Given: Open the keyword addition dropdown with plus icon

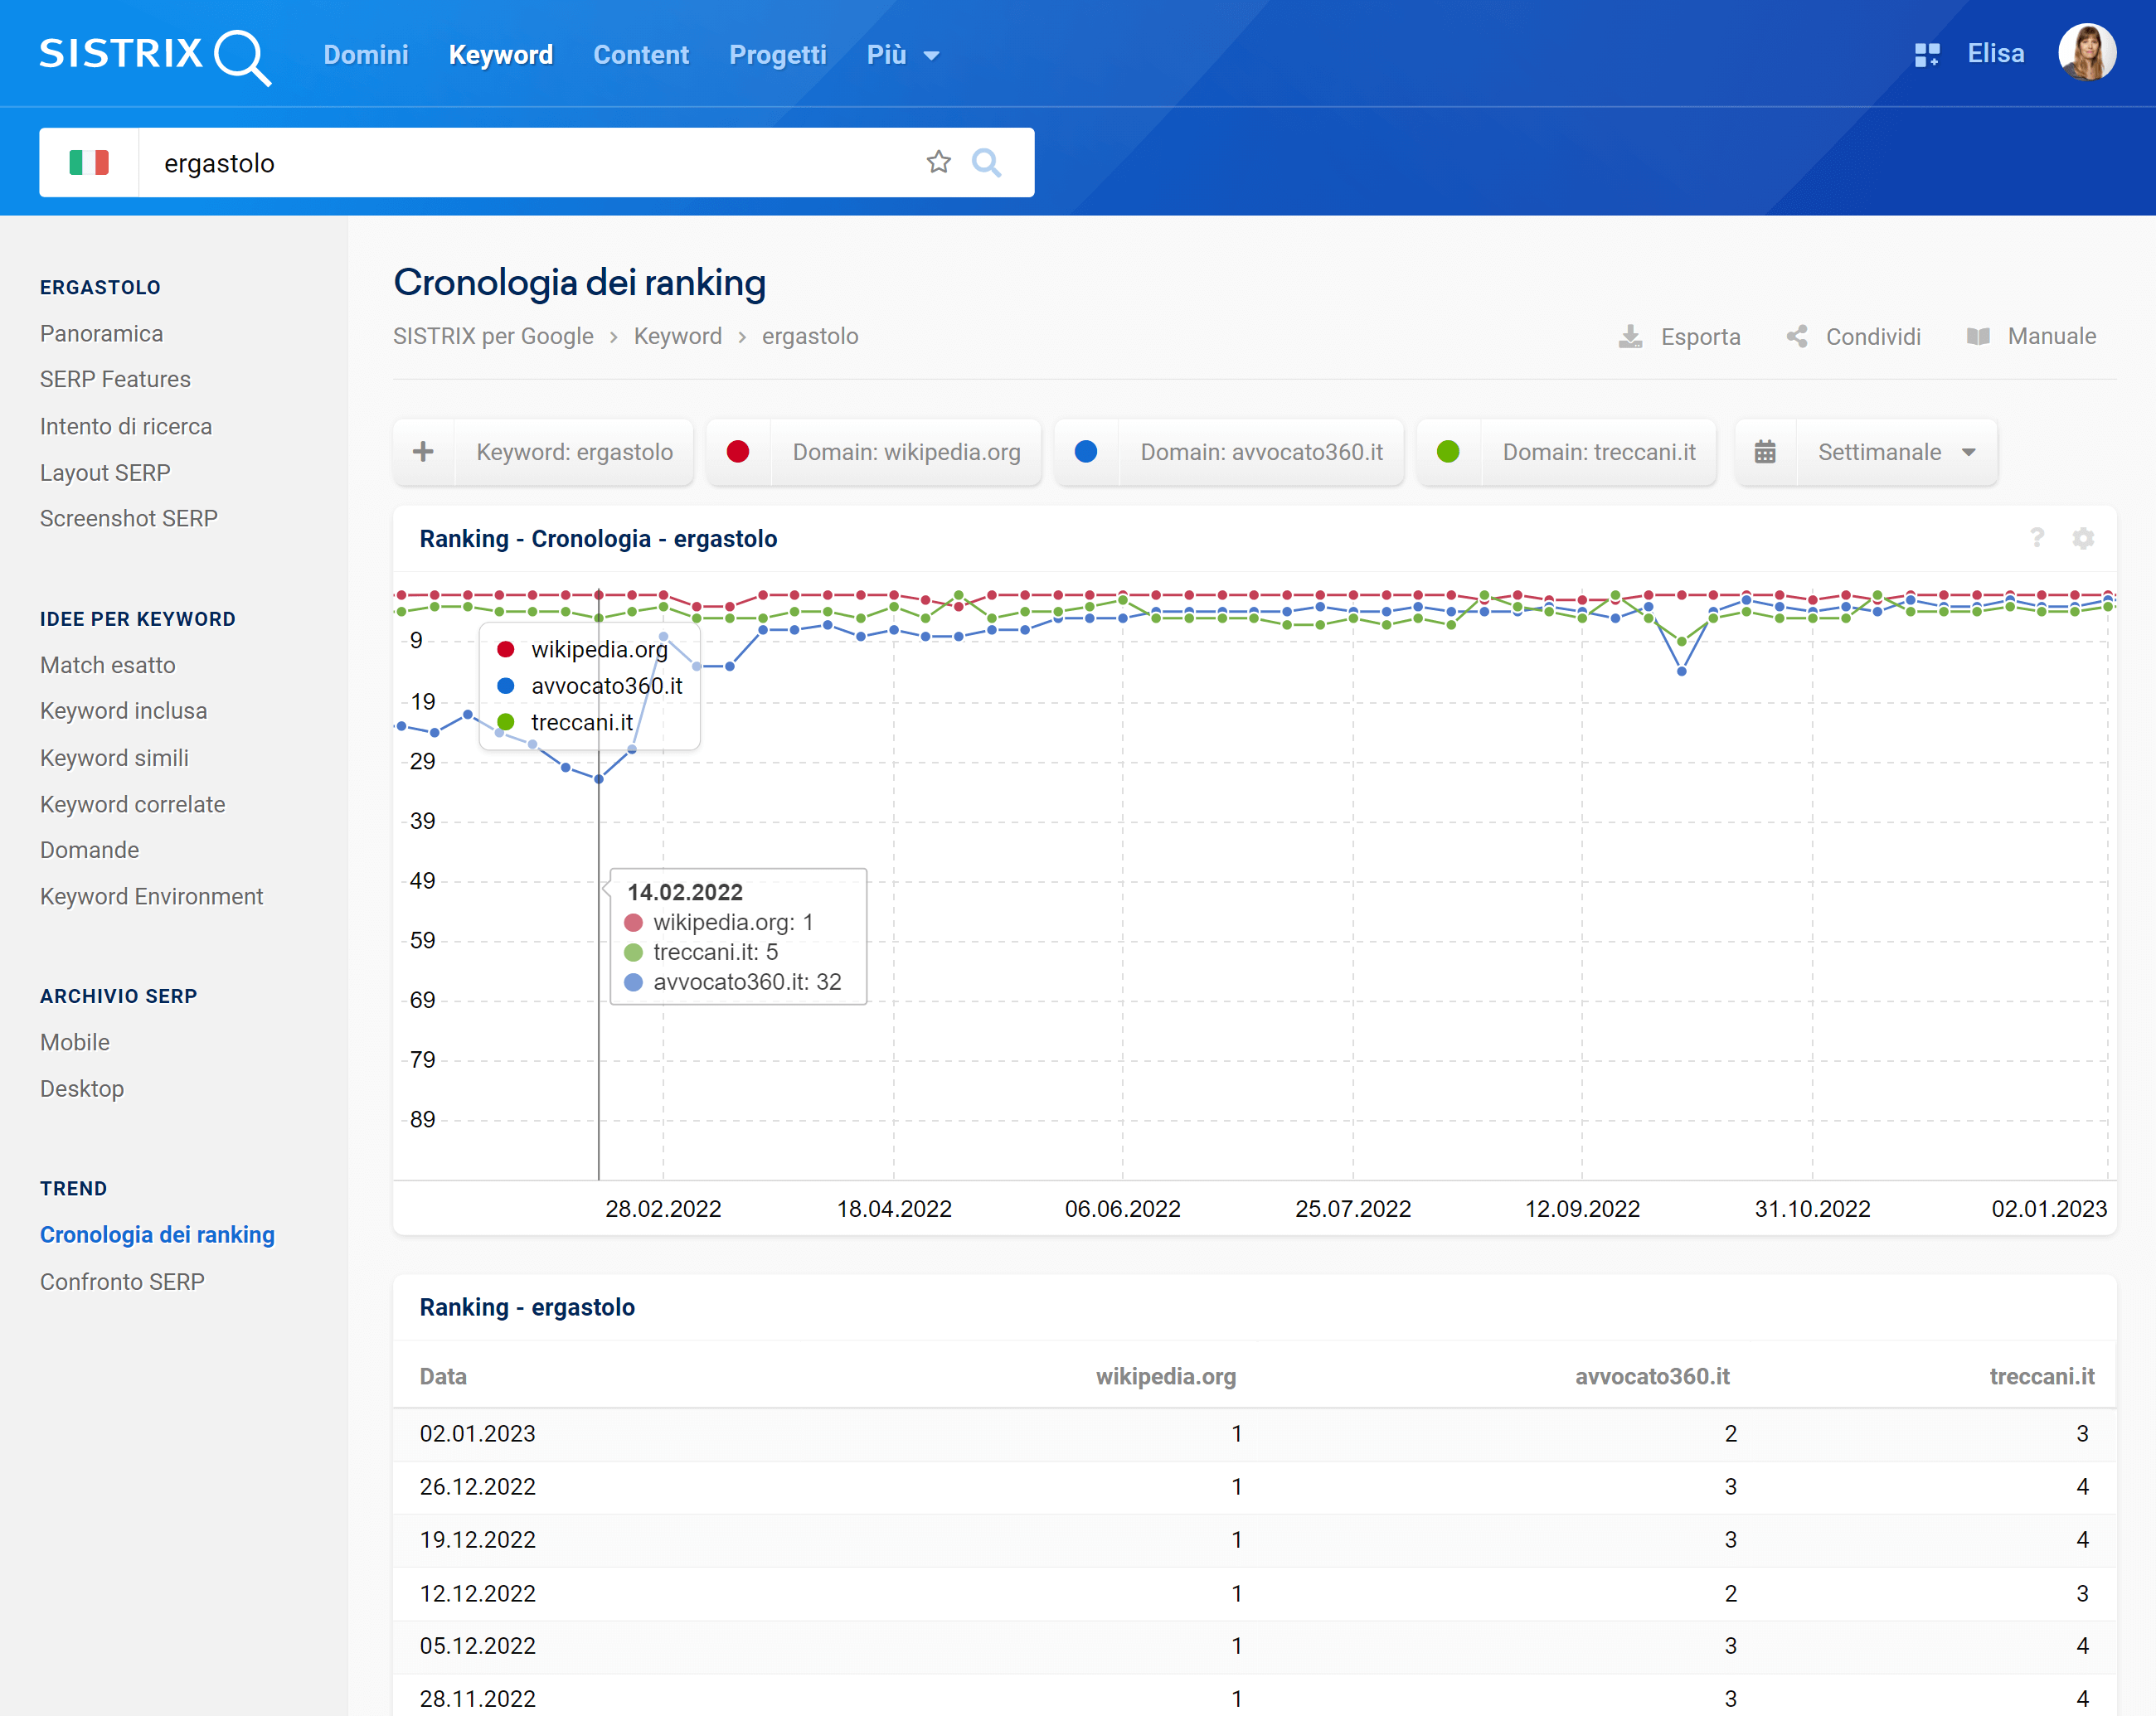Looking at the screenshot, I should (420, 453).
